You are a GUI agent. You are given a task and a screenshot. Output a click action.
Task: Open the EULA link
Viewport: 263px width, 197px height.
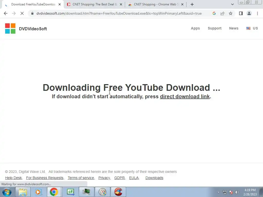click(x=134, y=178)
